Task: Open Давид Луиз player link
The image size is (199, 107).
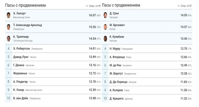Action: [21, 57]
